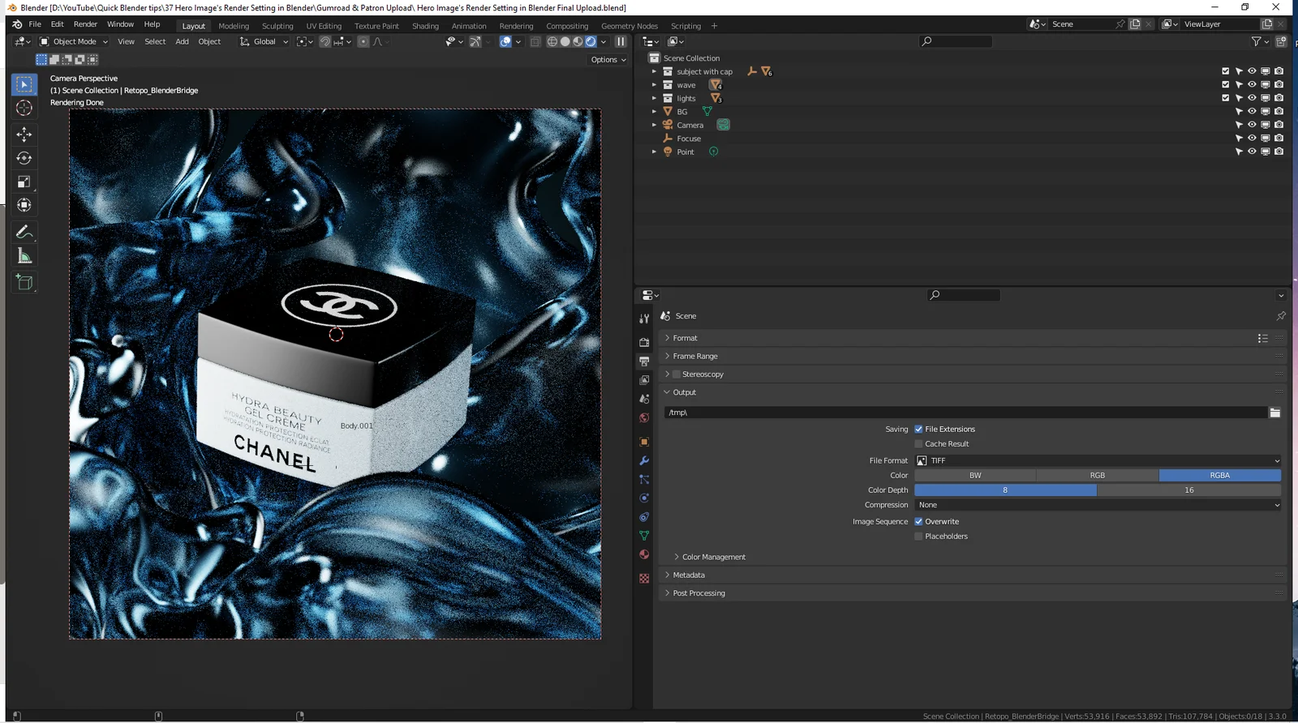Open the Object Constraints properties tab
Image resolution: width=1298 pixels, height=723 pixels.
click(x=644, y=516)
